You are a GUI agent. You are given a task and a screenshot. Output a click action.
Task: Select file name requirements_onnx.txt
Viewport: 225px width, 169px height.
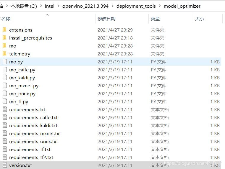(x=33, y=142)
